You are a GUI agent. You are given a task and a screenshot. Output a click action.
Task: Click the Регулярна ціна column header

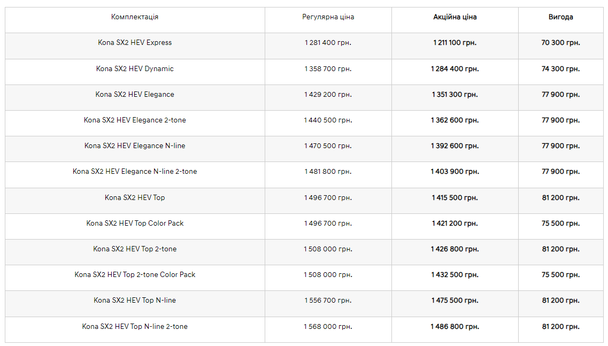coord(328,17)
